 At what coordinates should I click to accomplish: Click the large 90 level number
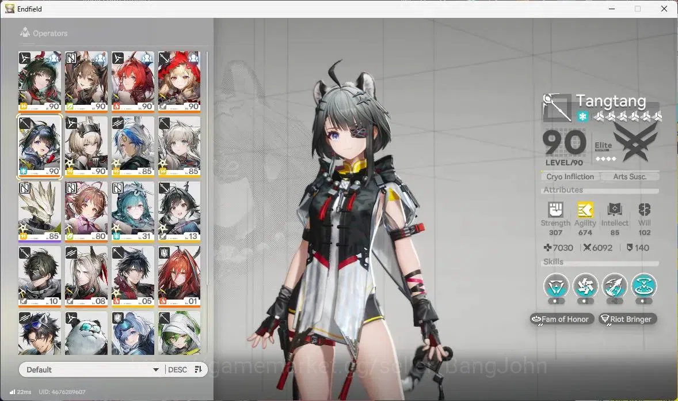(x=564, y=142)
